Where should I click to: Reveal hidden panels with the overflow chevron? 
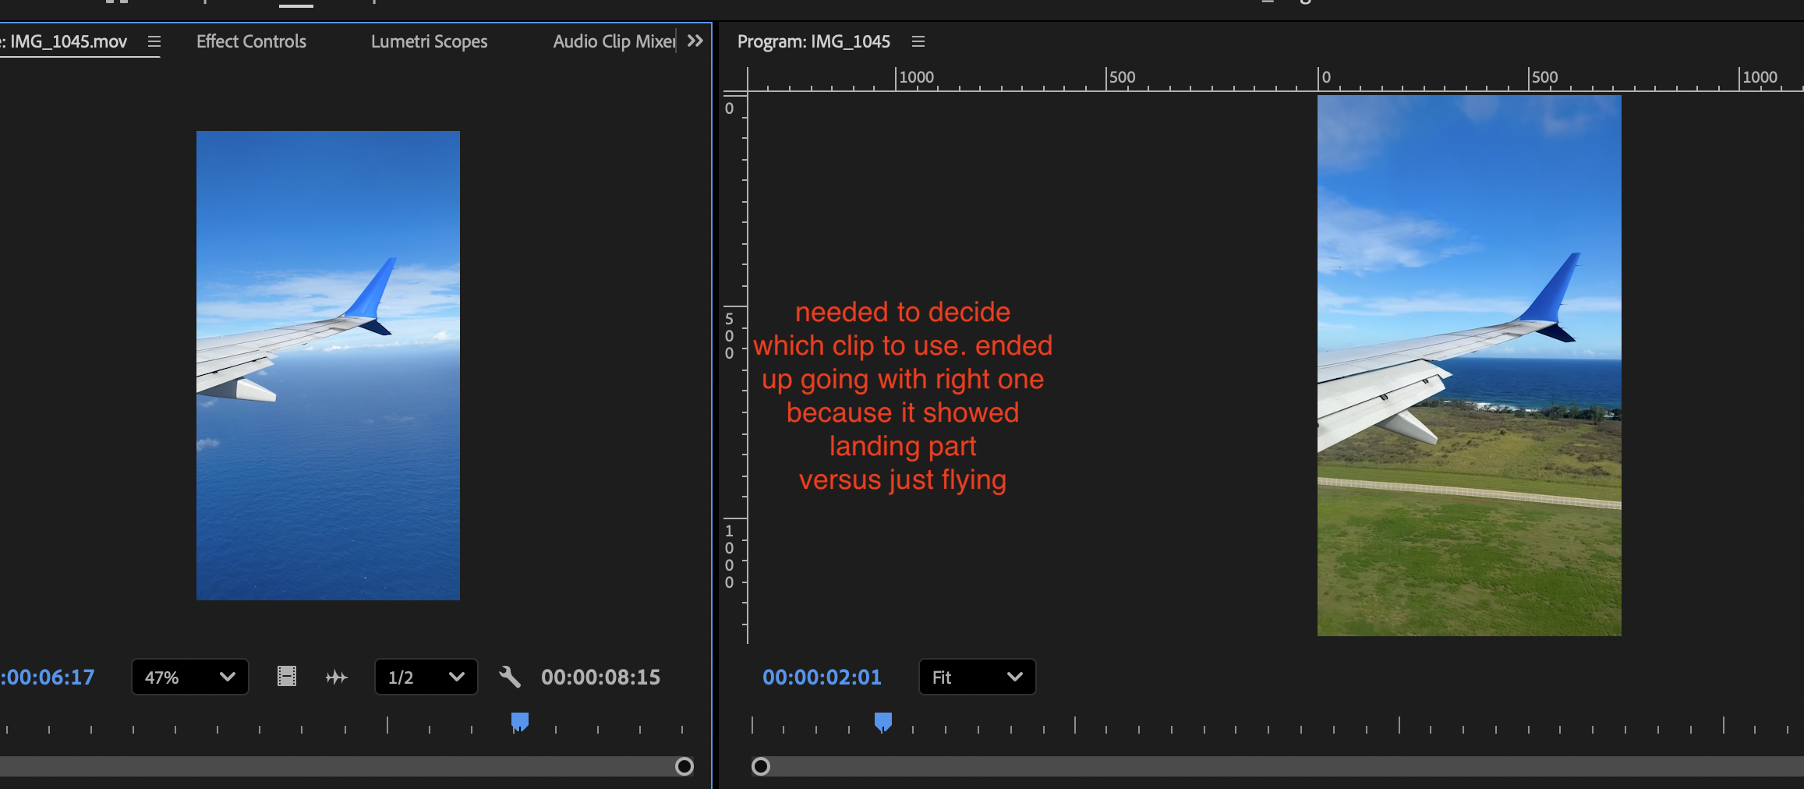(x=694, y=41)
